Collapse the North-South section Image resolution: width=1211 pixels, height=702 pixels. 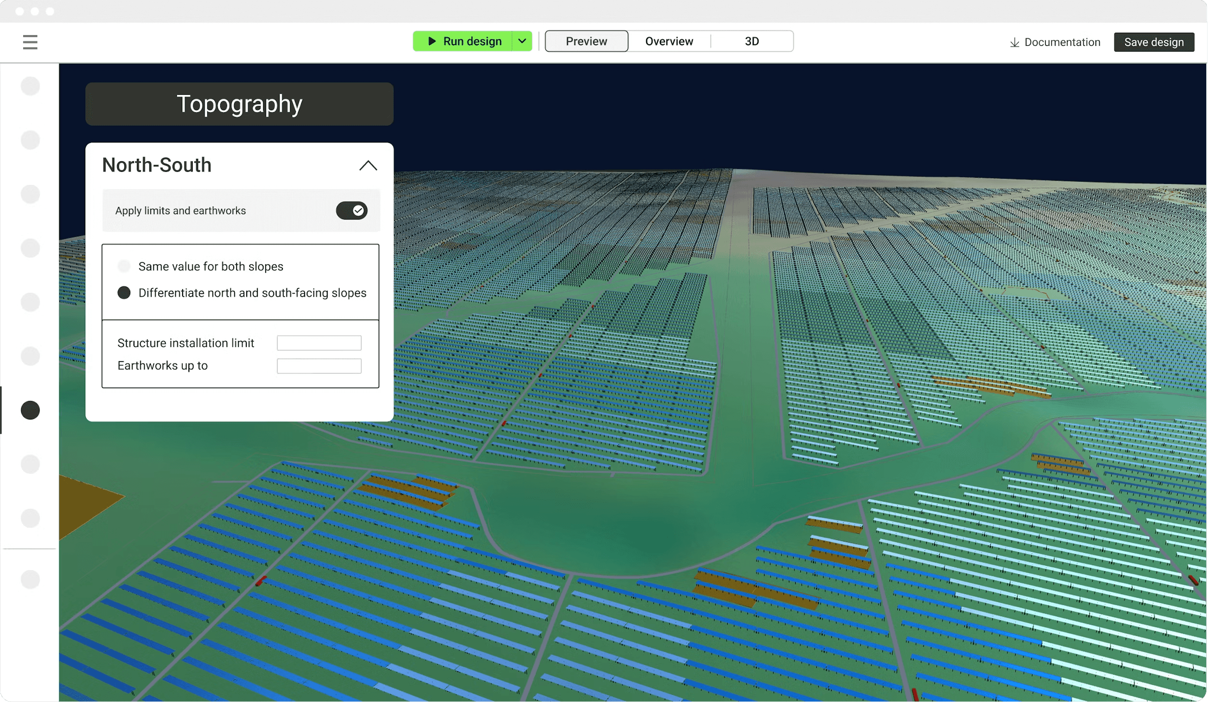(368, 165)
